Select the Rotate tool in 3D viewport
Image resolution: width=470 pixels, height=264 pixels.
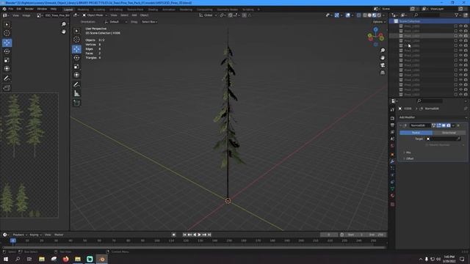coord(76,57)
